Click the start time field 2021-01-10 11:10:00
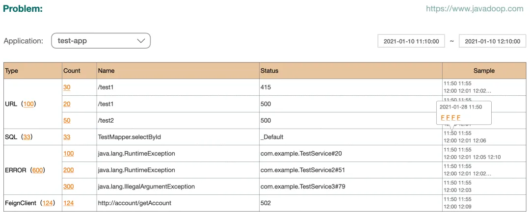 [410, 41]
